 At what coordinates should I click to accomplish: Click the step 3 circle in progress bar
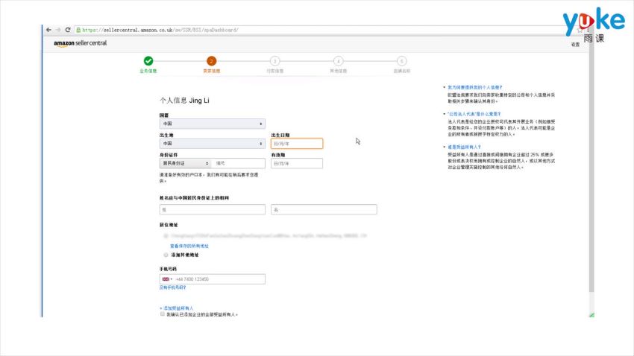[x=275, y=61]
